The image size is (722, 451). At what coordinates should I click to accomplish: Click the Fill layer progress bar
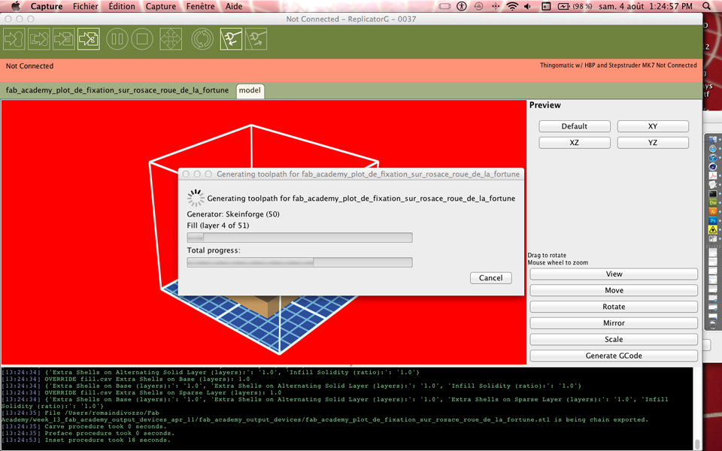pos(300,238)
